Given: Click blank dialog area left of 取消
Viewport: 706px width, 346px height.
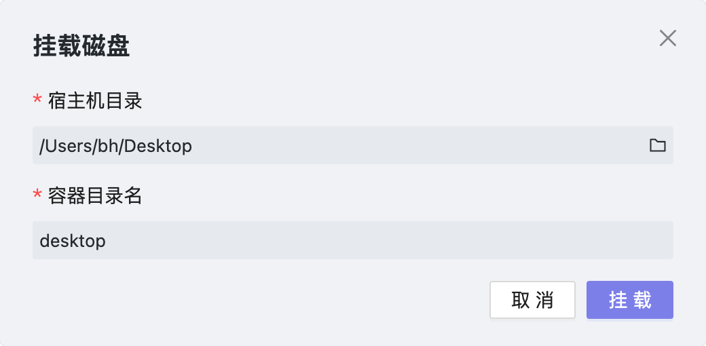Looking at the screenshot, I should (272, 300).
